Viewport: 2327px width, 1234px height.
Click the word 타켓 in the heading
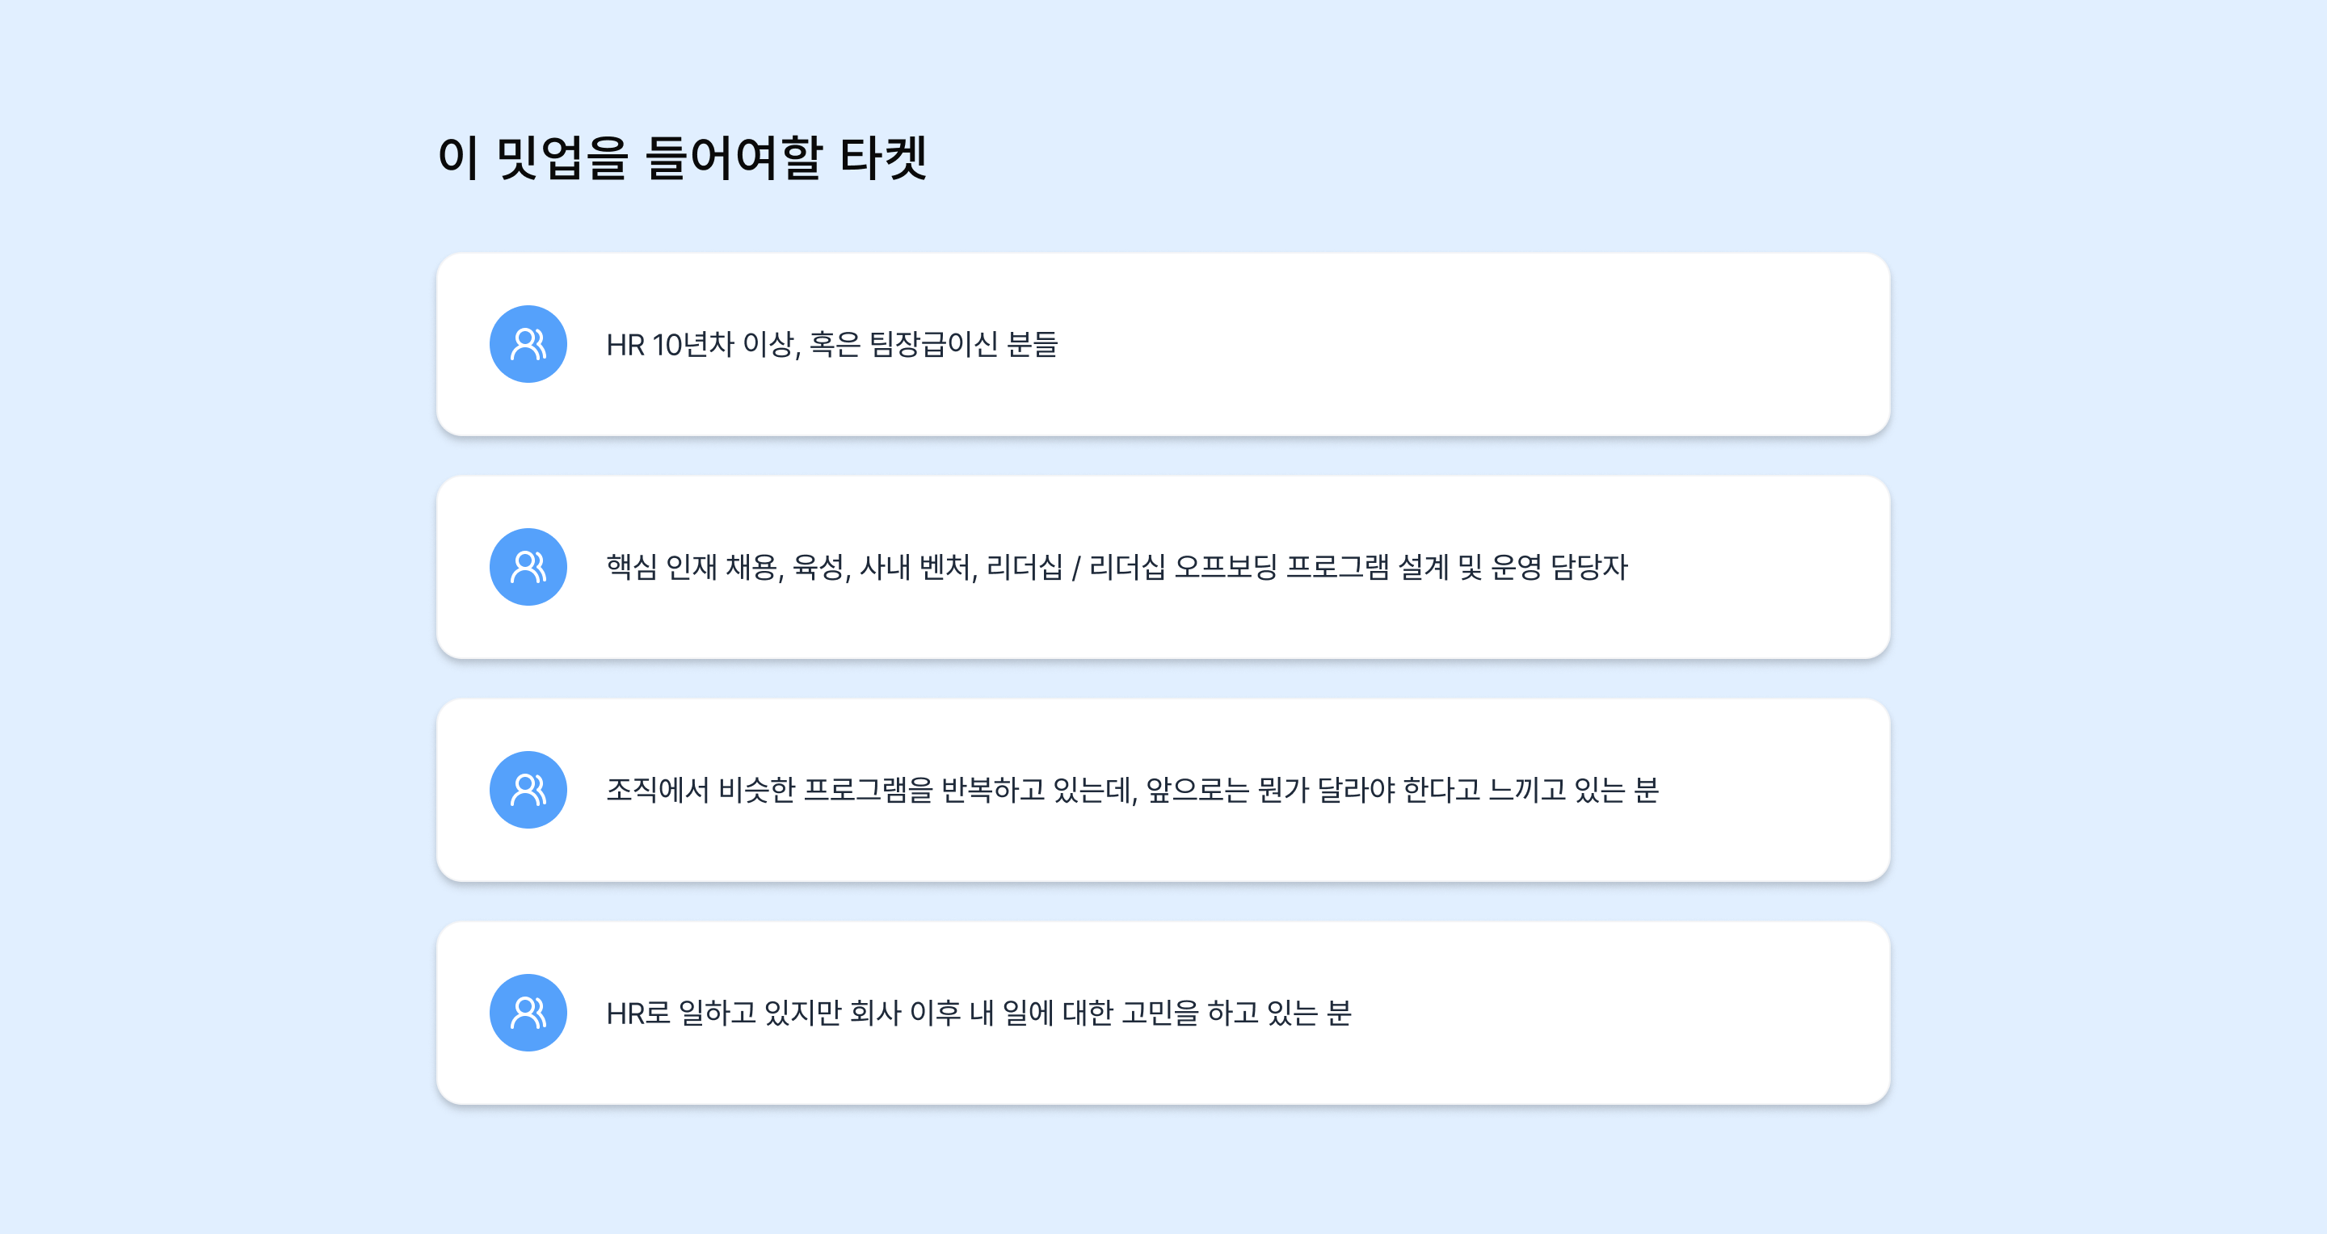[882, 158]
